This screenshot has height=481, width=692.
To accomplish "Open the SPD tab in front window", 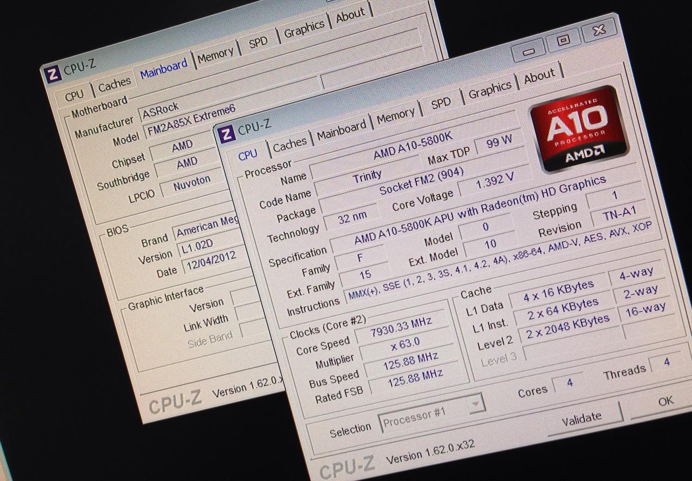I will point(441,104).
